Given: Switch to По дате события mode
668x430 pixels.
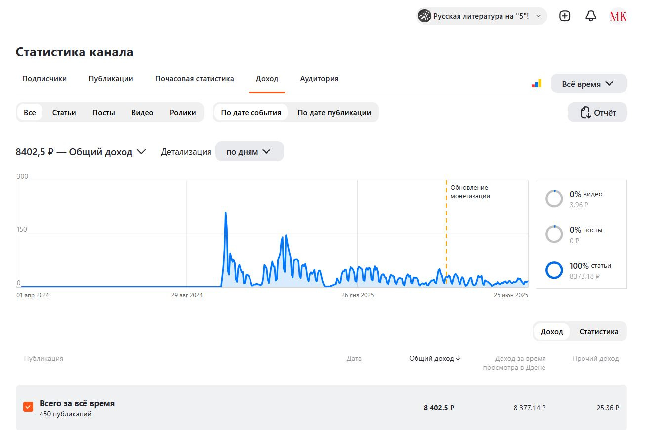Looking at the screenshot, I should click(251, 113).
